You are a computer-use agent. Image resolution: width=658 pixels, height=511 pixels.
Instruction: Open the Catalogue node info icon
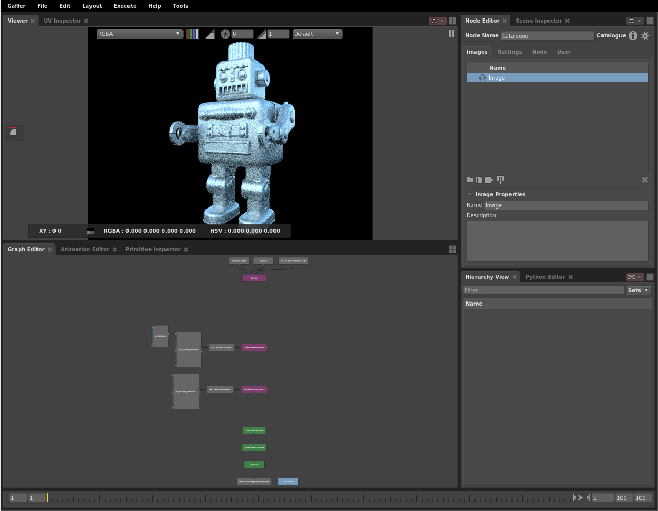[633, 35]
